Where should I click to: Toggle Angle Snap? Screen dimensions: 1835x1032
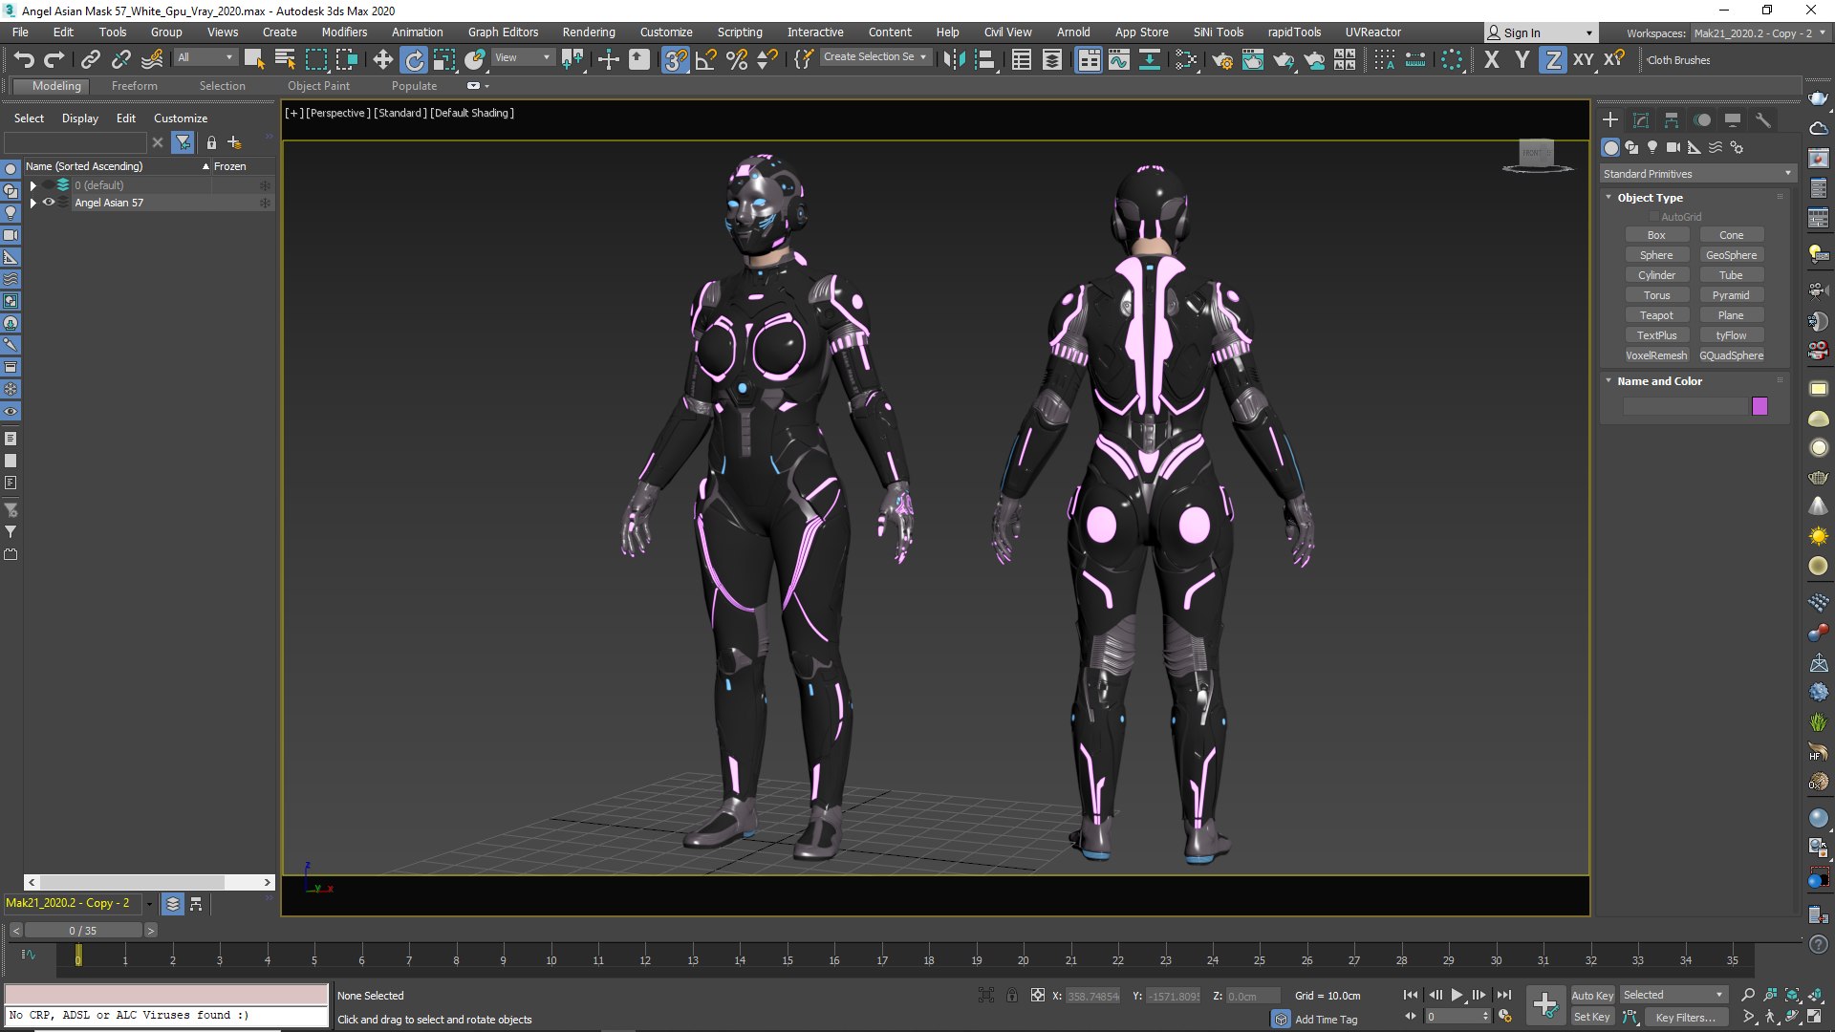[x=706, y=59]
